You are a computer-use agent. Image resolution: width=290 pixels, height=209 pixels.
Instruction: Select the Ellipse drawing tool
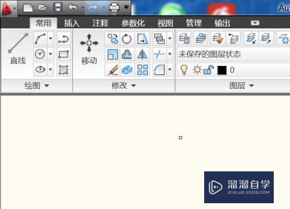(x=40, y=69)
